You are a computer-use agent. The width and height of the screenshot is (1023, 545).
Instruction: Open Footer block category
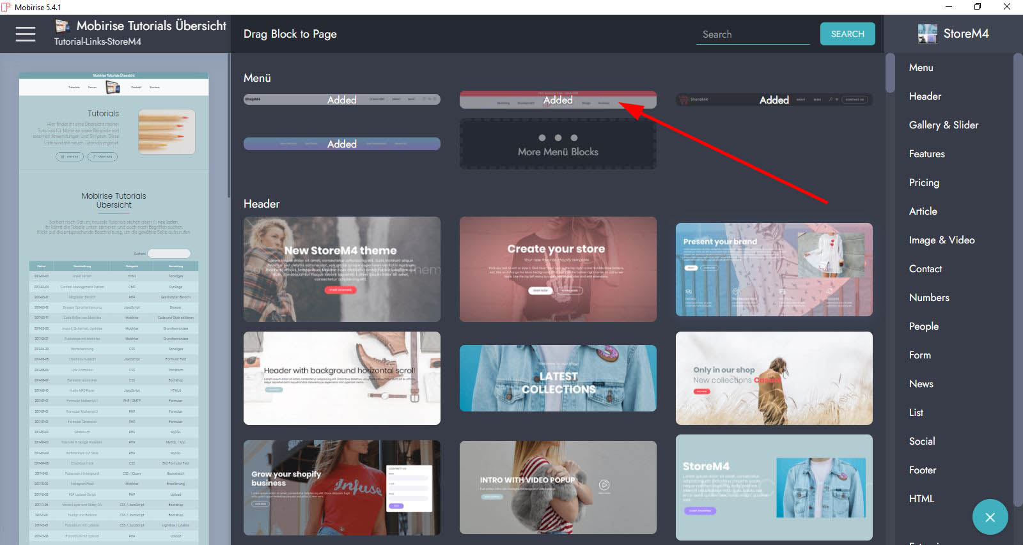pos(923,470)
